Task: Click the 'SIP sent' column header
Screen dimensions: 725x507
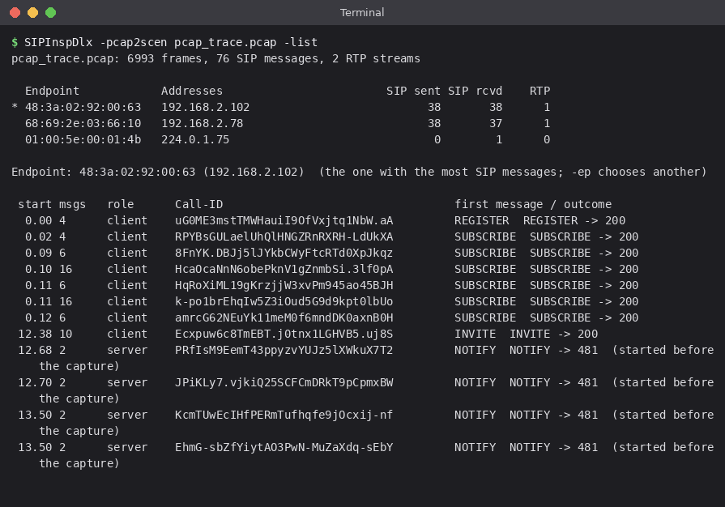Action: click(x=413, y=91)
